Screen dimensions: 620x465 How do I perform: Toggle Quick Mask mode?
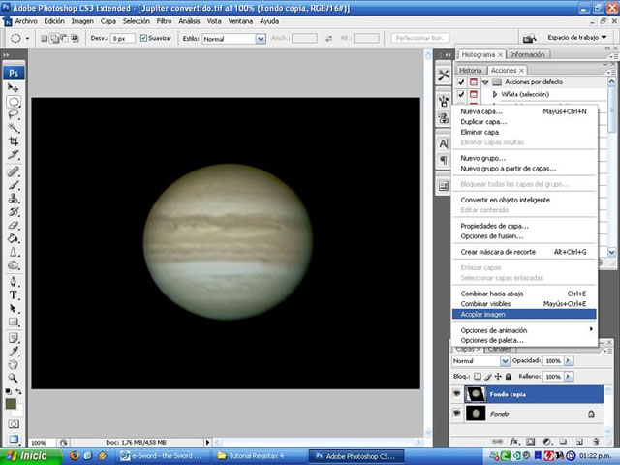coord(14,424)
